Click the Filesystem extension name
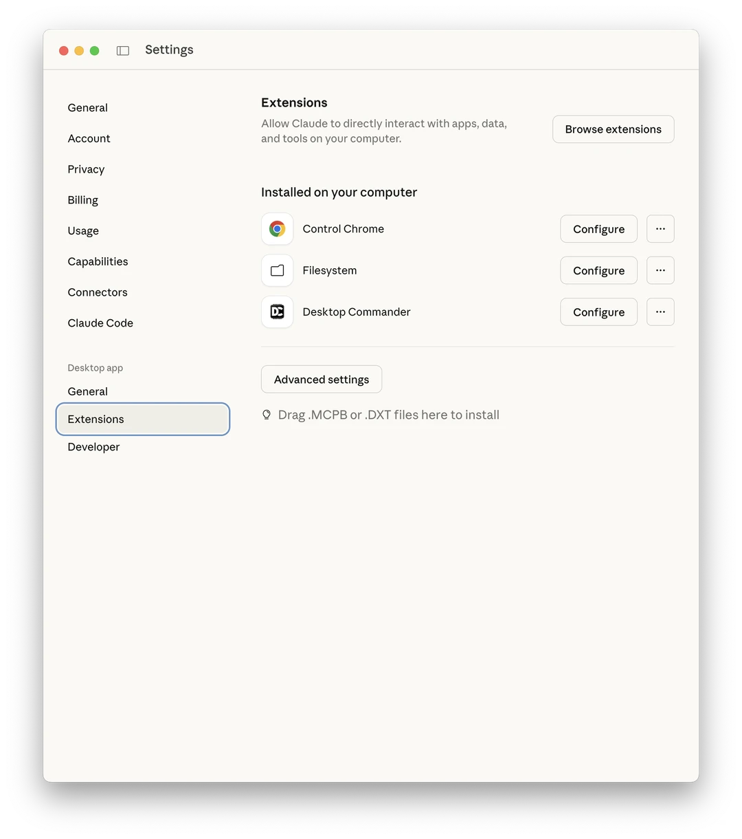The image size is (742, 839). [x=330, y=270]
